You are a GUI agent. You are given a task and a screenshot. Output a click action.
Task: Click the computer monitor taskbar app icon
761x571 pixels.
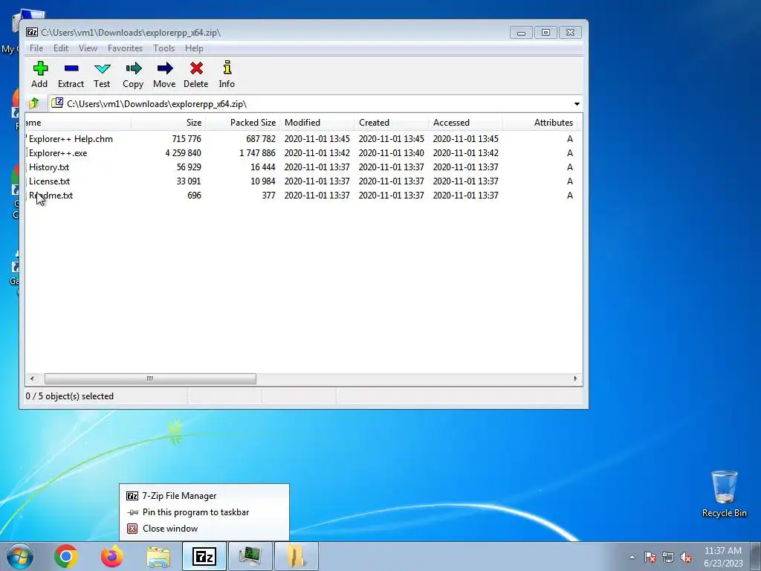[250, 556]
